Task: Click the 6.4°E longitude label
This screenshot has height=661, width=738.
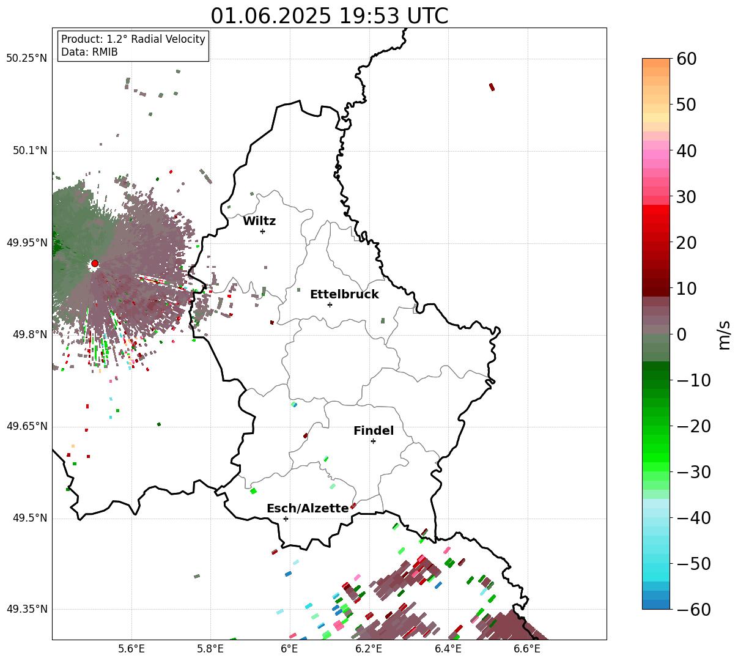Action: [448, 649]
